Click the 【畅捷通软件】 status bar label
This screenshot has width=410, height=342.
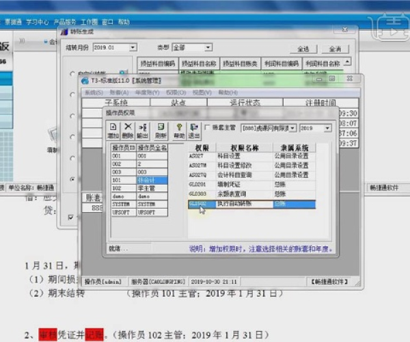point(329,282)
